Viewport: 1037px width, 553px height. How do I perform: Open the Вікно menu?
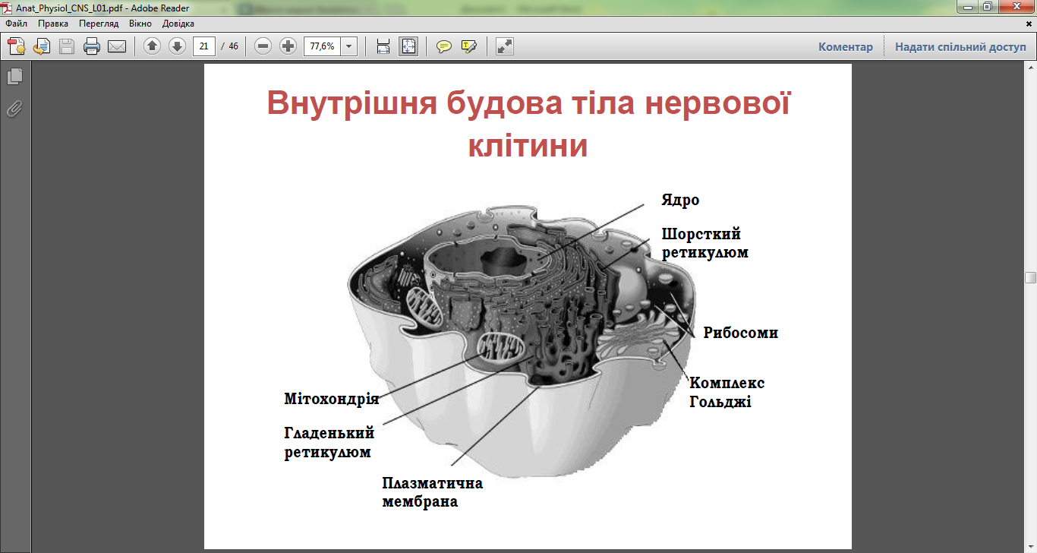[140, 24]
